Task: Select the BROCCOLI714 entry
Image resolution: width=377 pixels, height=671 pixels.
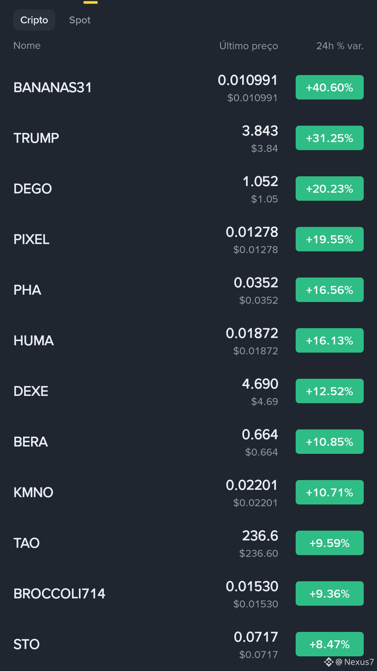Action: coord(188,593)
